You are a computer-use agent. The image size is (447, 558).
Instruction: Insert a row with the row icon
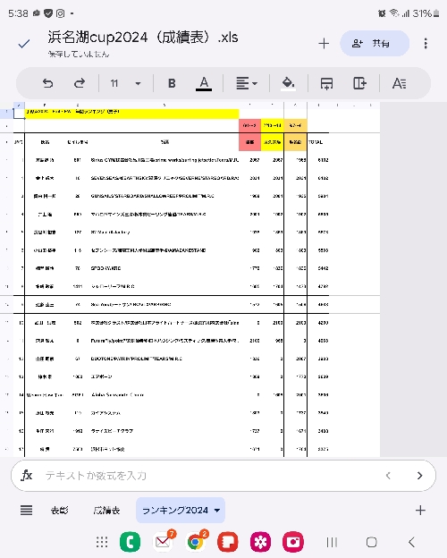[x=326, y=84]
